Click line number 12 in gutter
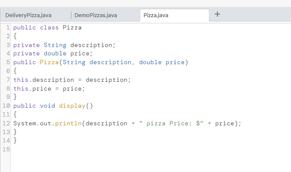 click(6, 123)
